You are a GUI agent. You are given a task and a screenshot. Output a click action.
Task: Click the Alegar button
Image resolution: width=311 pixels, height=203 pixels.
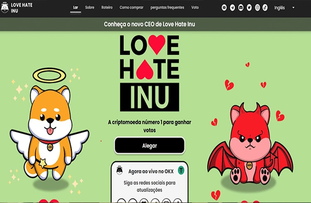[x=150, y=145]
